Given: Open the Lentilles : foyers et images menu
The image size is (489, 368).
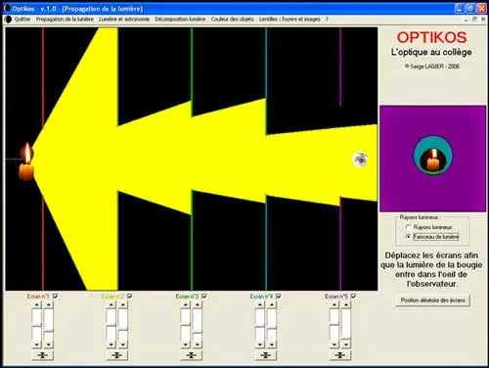Looking at the screenshot, I should pyautogui.click(x=289, y=20).
